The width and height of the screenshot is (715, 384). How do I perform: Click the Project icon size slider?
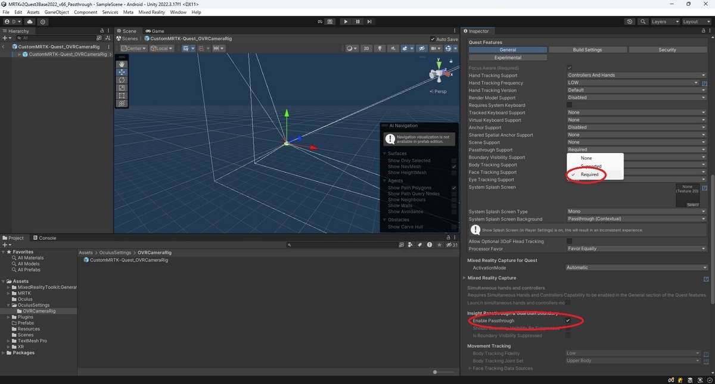point(442,371)
